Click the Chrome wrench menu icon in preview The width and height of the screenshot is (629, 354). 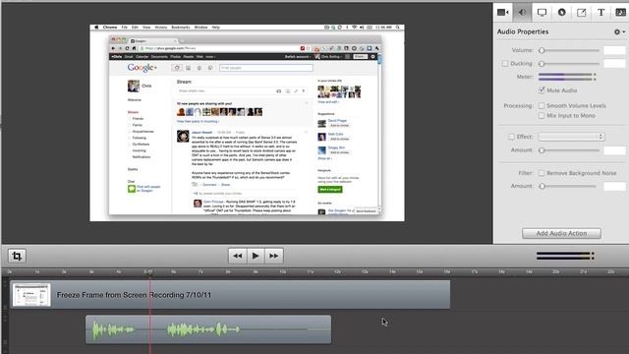376,48
